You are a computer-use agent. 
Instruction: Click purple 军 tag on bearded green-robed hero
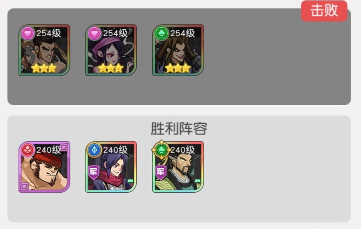click(160, 172)
